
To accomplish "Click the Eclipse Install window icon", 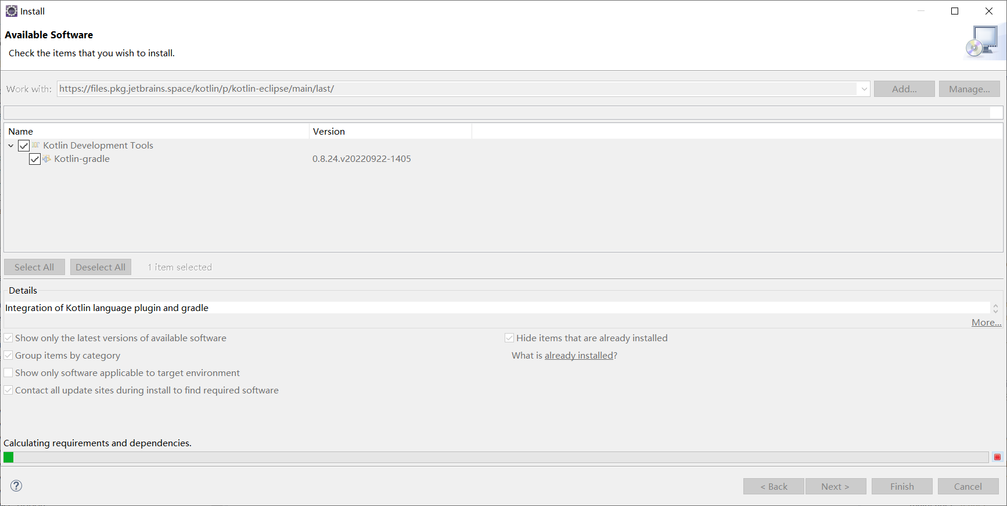I will [12, 11].
